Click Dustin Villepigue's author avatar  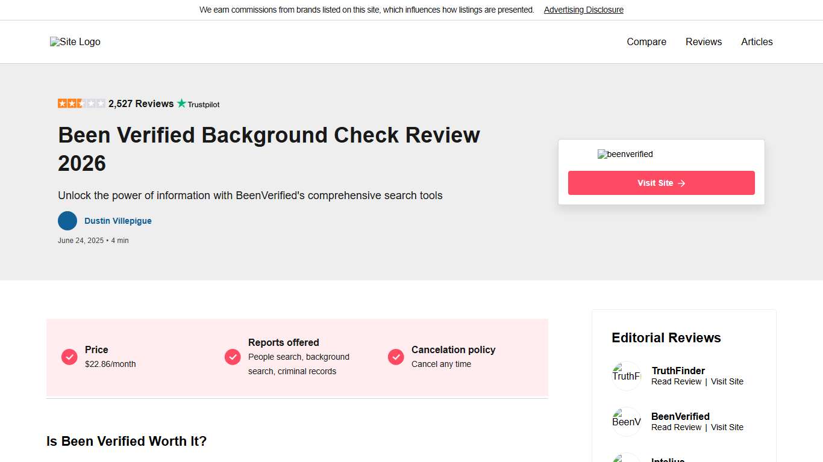coord(67,221)
